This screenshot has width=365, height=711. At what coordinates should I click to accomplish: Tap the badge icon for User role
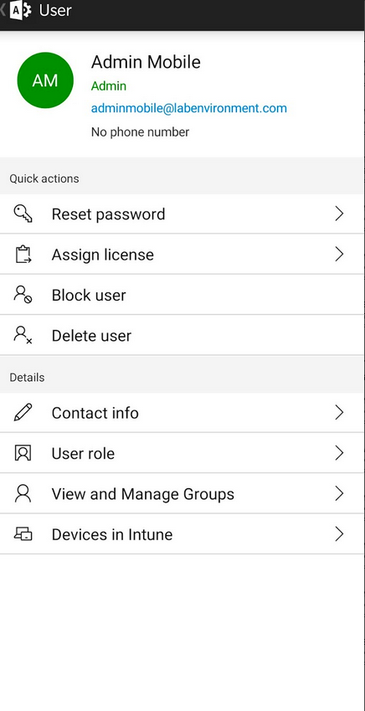[x=23, y=453]
